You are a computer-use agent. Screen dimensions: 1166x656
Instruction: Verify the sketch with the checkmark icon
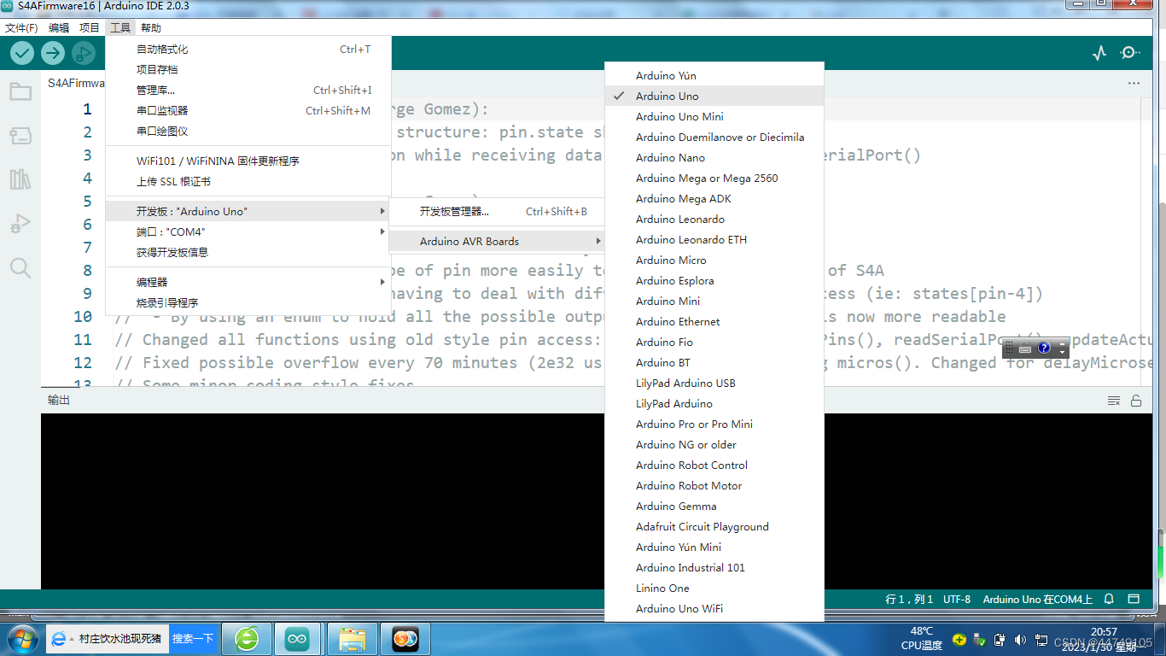(x=23, y=52)
